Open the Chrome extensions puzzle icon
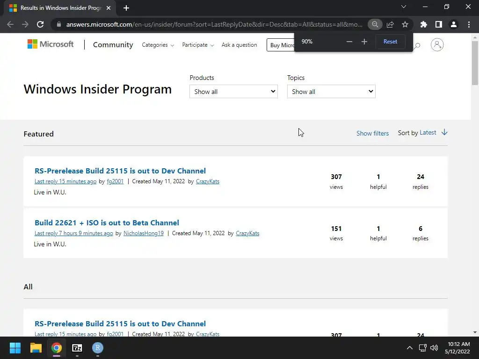The height and width of the screenshot is (359, 479). click(x=424, y=24)
